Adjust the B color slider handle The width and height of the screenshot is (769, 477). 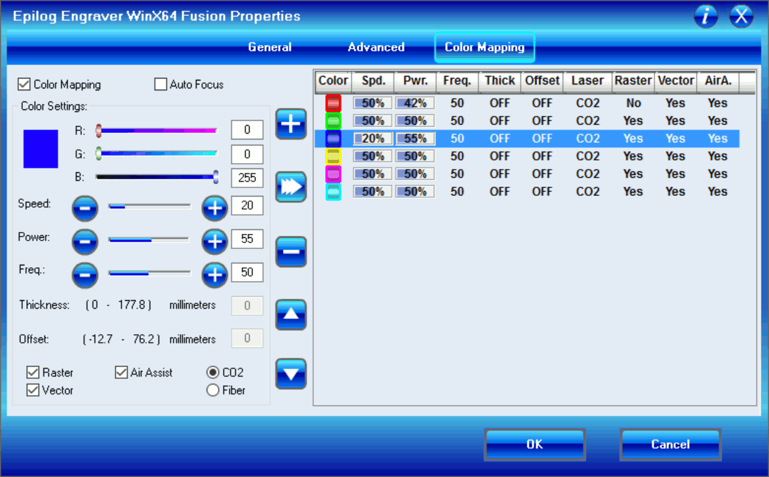216,177
